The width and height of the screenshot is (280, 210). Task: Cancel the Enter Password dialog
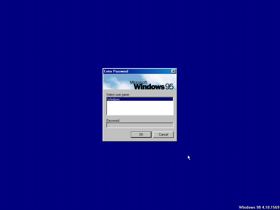[163, 135]
